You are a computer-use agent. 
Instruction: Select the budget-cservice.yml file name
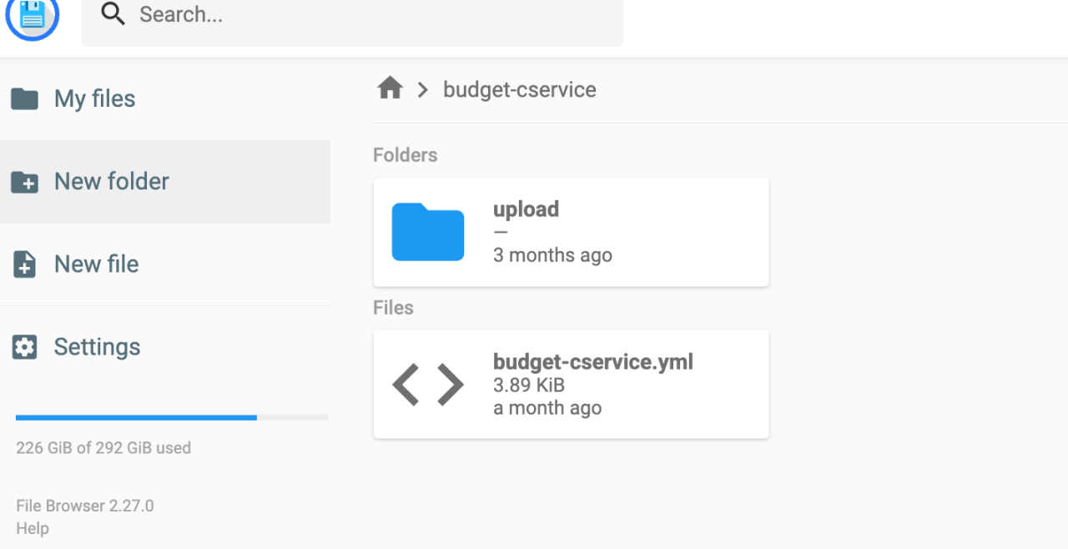[592, 361]
